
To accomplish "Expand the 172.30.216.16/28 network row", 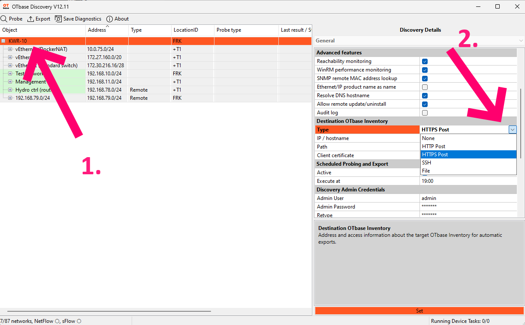I will coord(10,66).
